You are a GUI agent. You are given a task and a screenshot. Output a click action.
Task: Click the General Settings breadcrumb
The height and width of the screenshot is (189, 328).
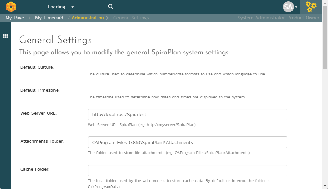click(131, 18)
